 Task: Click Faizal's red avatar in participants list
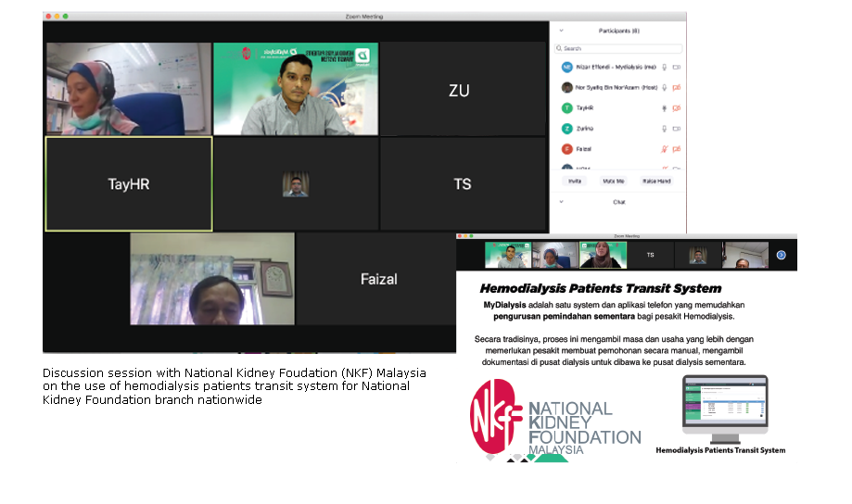coord(566,149)
